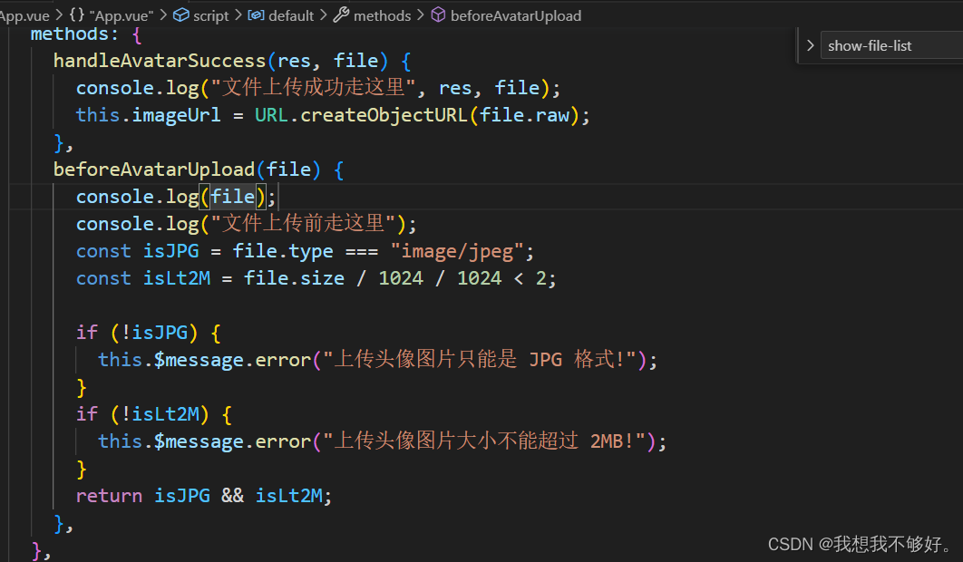Viewport: 963px width, 562px height.
Task: Click the highlighted "file" inside console.log
Action: click(x=233, y=196)
